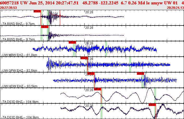Click the predicted P green band on TA D03D BHE
Screen dimensions: 184x119
point(101,111)
